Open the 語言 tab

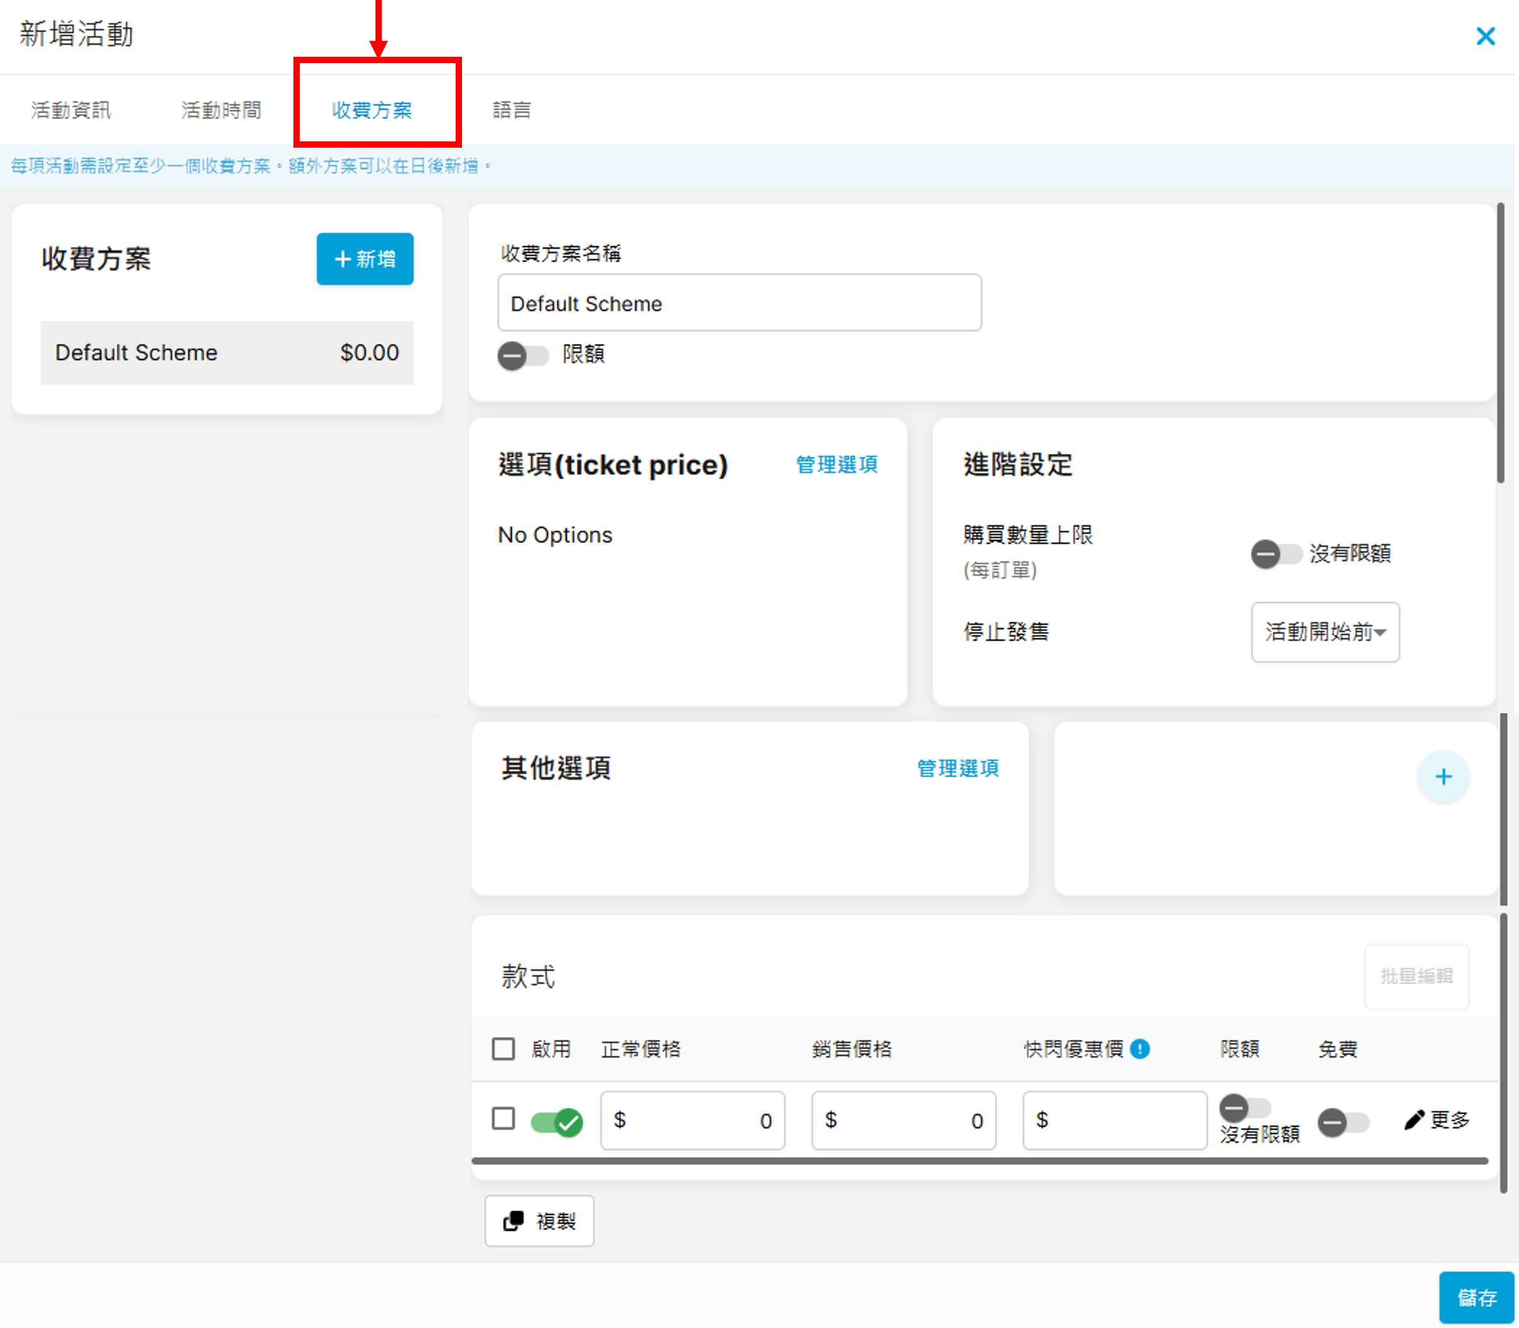tap(511, 110)
